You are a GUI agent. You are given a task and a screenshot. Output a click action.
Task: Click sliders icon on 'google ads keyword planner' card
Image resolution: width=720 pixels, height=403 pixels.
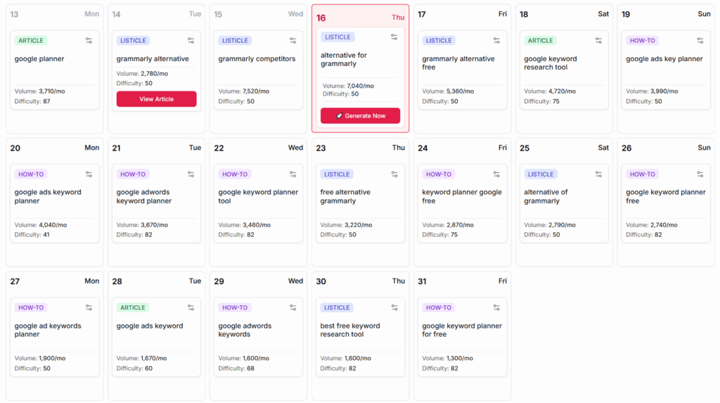point(89,174)
